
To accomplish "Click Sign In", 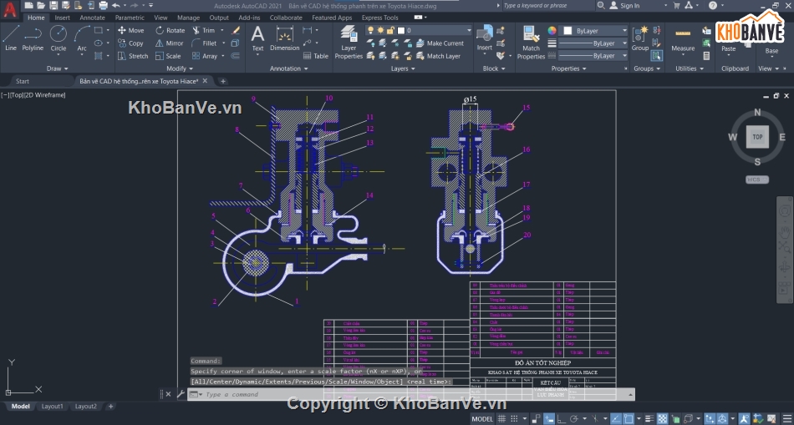I will pos(624,6).
